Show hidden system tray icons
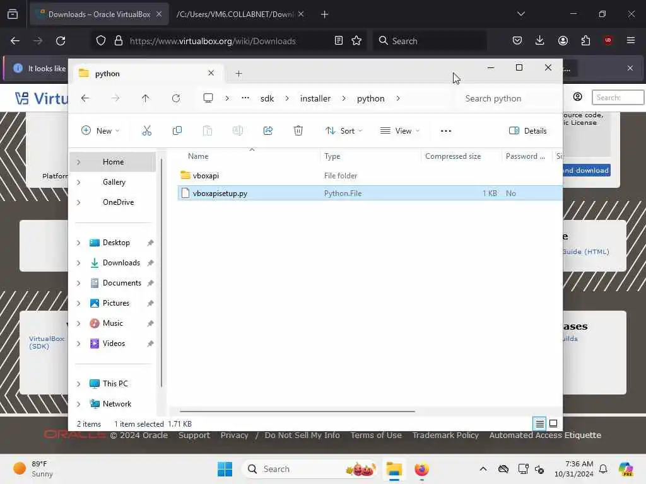The image size is (646, 484). 483,469
